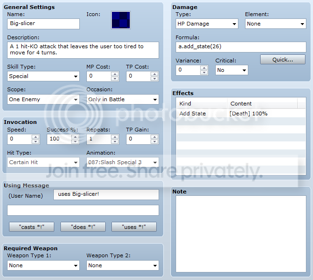The image size is (313, 280).
Task: Click the TP Cost value field
Action: pyautogui.click(x=138, y=76)
